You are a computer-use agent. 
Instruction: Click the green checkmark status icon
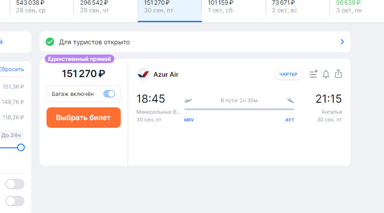pos(50,42)
